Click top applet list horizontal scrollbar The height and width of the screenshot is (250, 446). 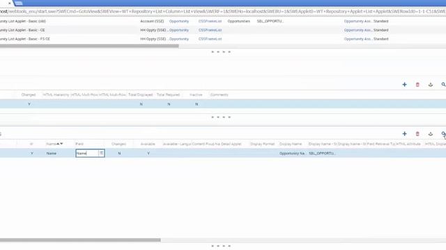point(89,46)
